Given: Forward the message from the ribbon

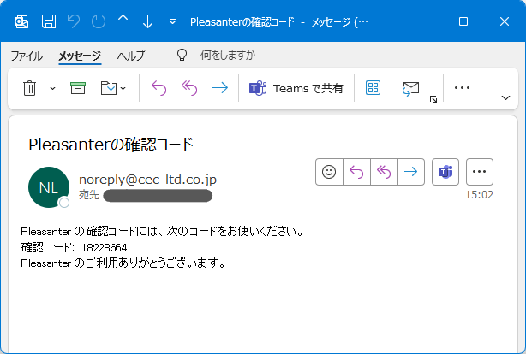Looking at the screenshot, I should click(220, 88).
